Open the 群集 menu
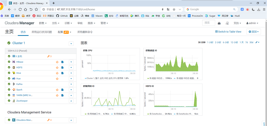Screen dimensions: 267x126 [x=43, y=23]
